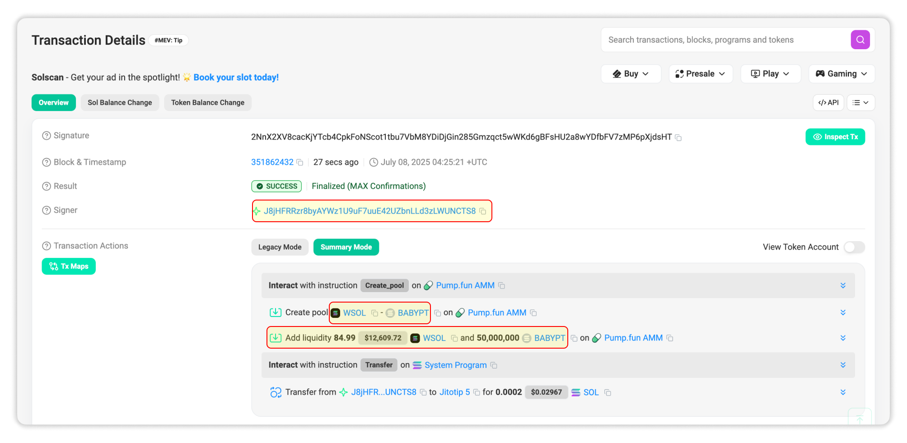Expand the Add liquidity row details
907x443 pixels.
[x=842, y=338]
